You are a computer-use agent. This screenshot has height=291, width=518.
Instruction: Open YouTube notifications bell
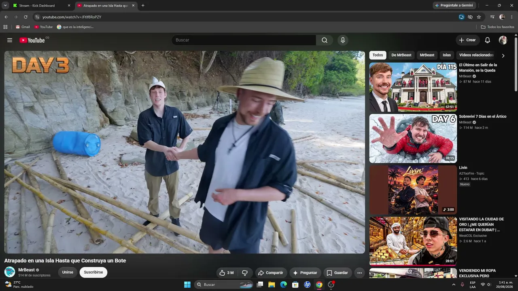pos(488,40)
